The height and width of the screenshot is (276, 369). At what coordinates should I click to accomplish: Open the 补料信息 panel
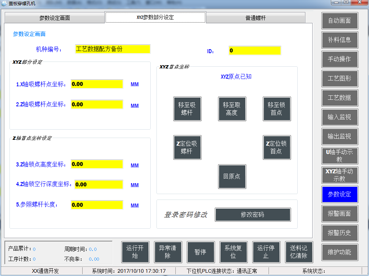(x=339, y=40)
